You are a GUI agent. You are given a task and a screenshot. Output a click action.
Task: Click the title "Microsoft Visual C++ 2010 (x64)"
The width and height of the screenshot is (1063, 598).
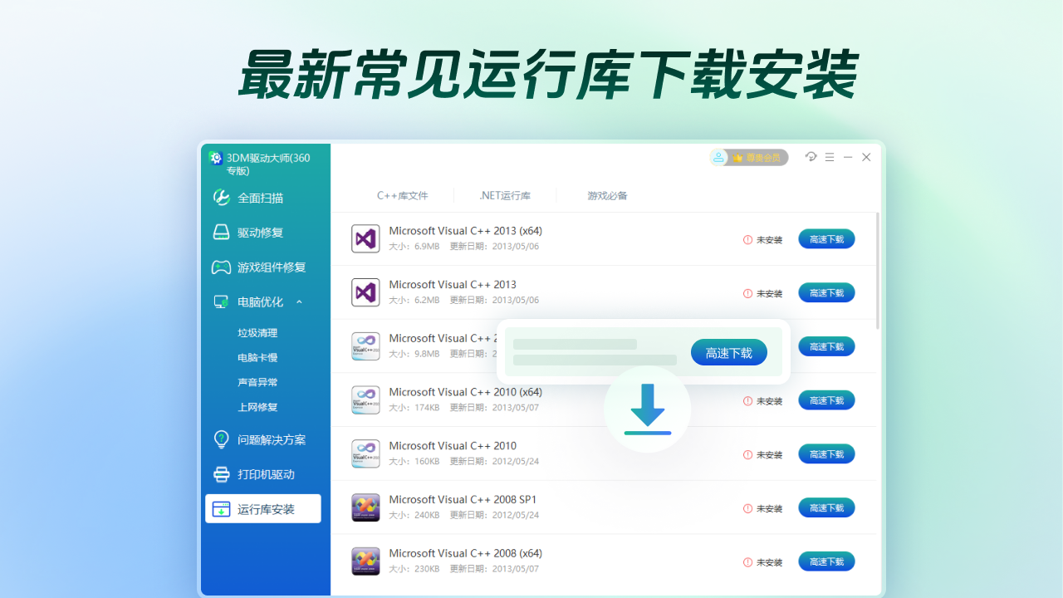466,392
